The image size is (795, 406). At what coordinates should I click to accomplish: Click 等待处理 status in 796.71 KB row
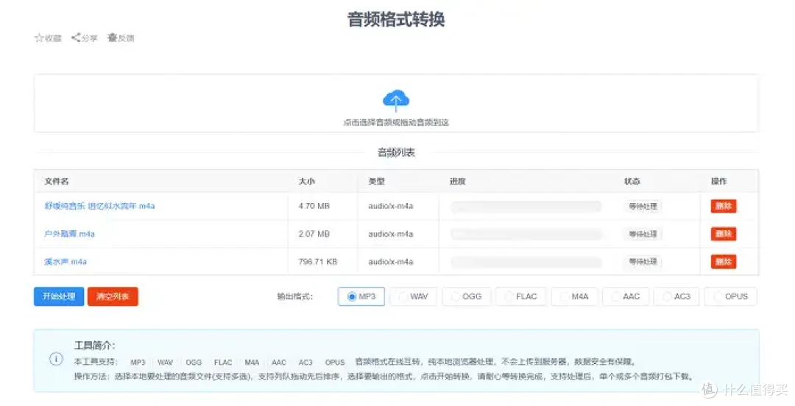click(643, 262)
